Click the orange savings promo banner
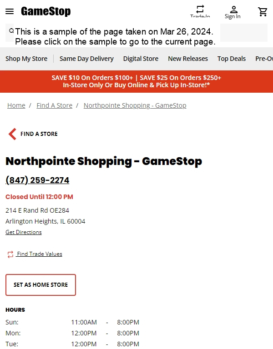 (x=136, y=81)
